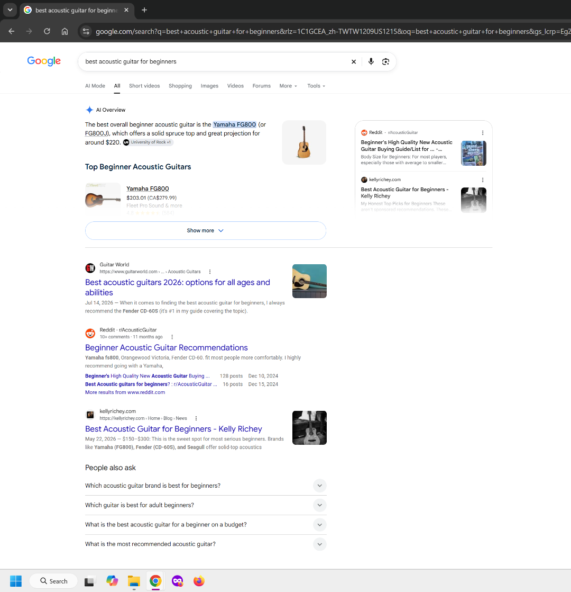The height and width of the screenshot is (592, 571).
Task: Click the Guitar World favicon
Action: (x=90, y=268)
